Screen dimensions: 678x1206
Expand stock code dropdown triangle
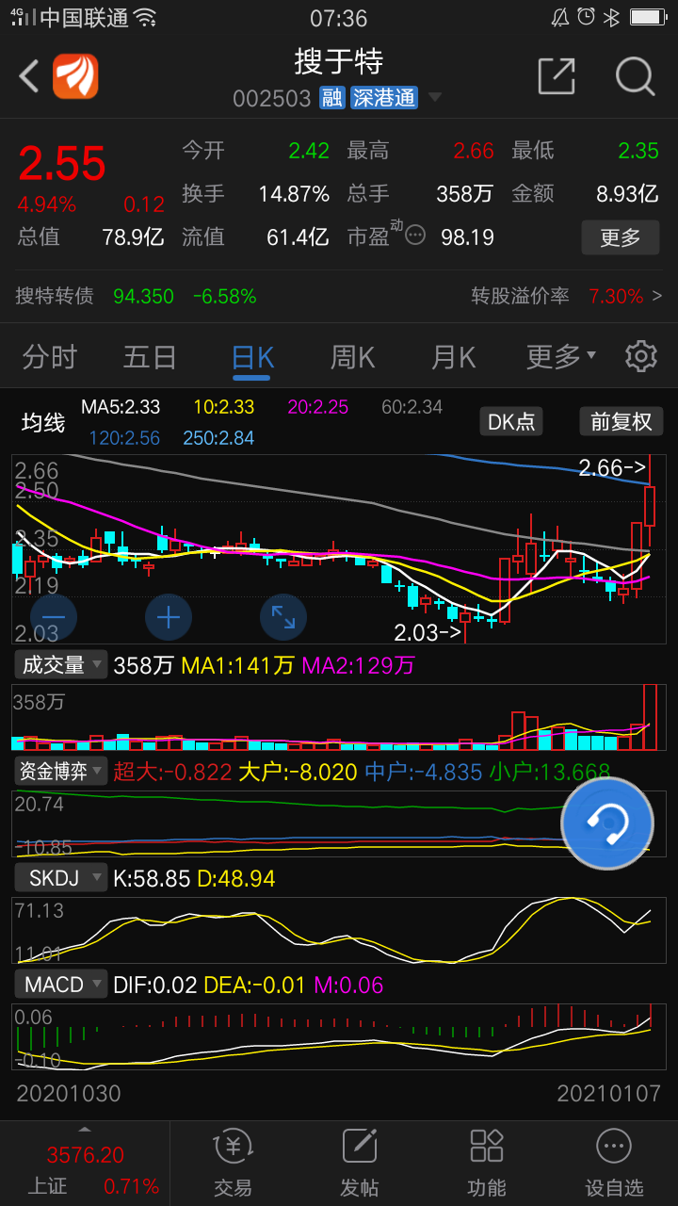point(434,97)
